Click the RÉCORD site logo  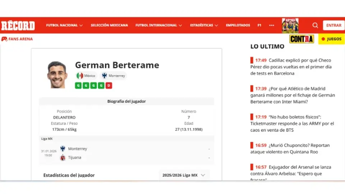(x=18, y=26)
